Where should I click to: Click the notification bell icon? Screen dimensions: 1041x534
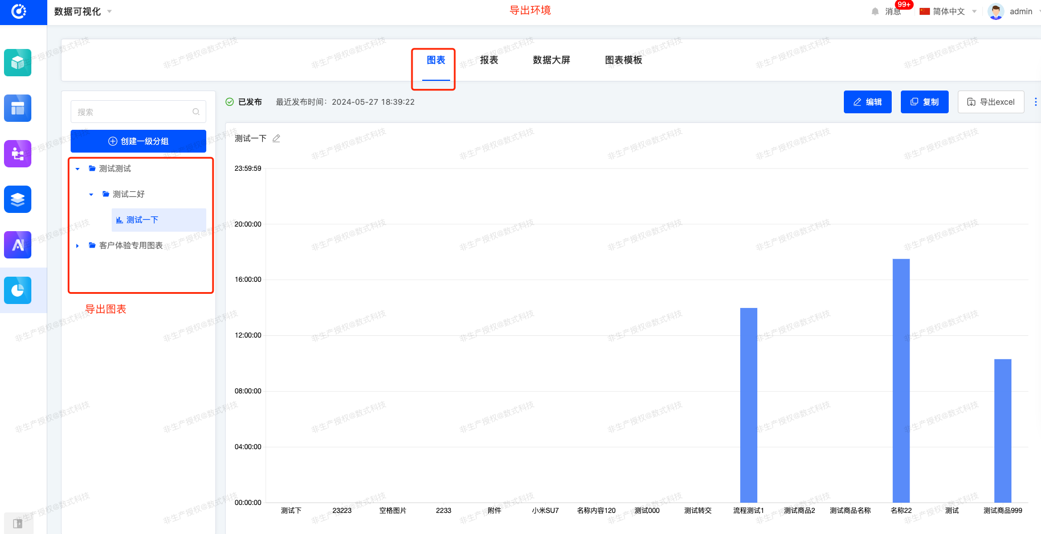pos(875,11)
